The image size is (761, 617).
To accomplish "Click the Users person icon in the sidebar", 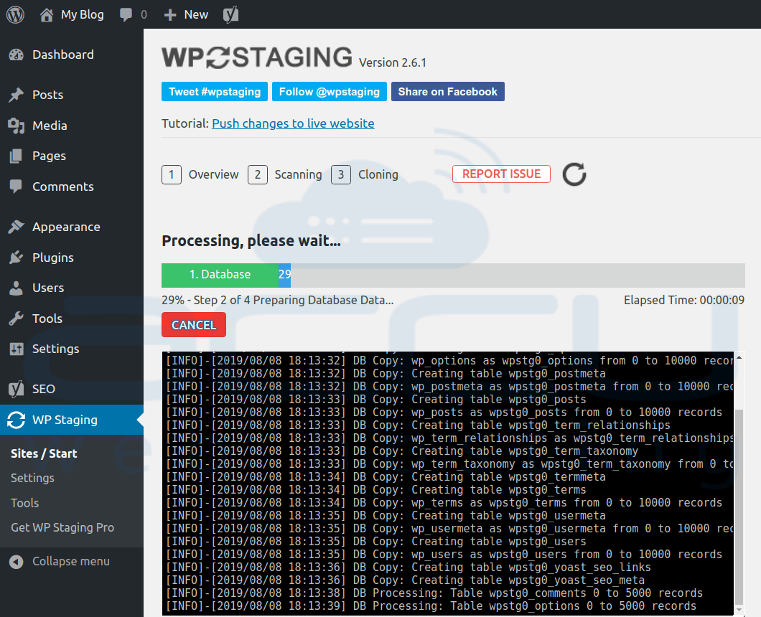I will [x=17, y=288].
